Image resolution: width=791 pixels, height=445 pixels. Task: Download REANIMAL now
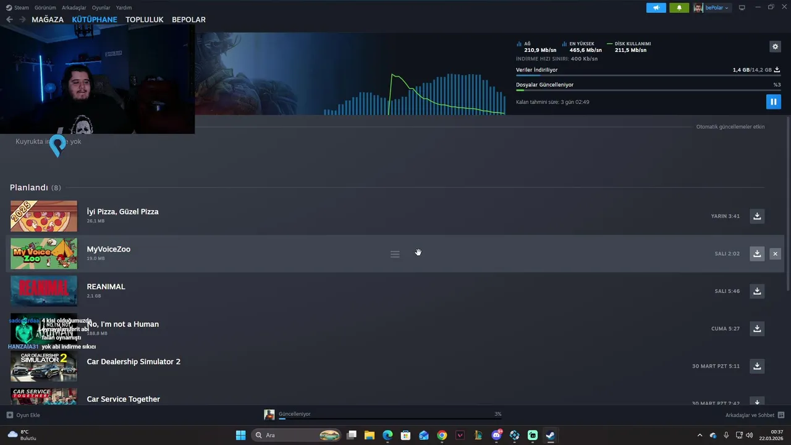tap(757, 291)
